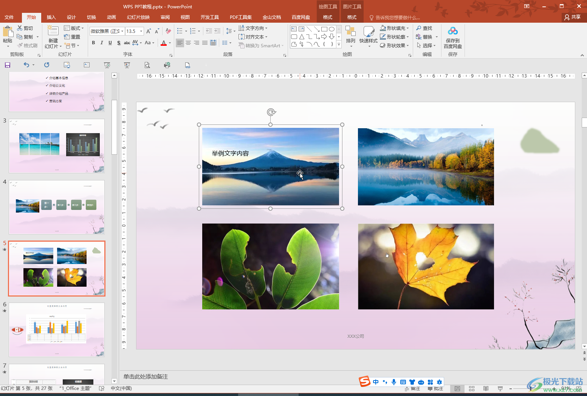Click the Share (共享) button
The image size is (587, 396).
[x=573, y=17]
